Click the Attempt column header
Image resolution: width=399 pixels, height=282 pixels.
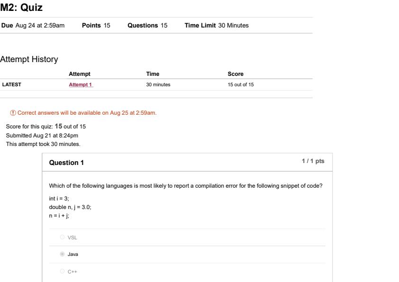coord(79,74)
